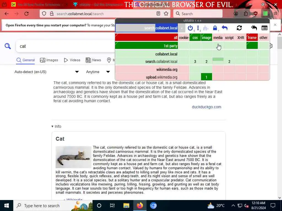
Task: Open Task View on the taskbar
Action: (x=112, y=206)
